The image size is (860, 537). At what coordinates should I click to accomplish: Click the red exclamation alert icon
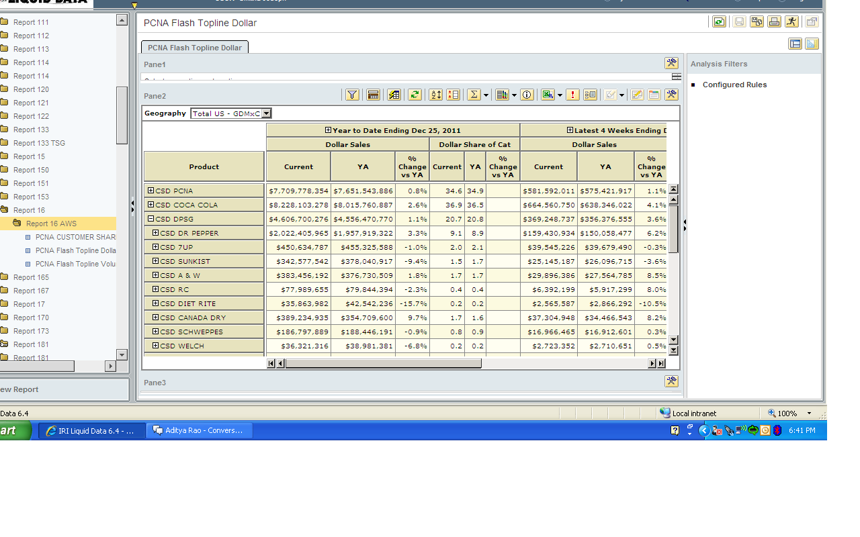572,95
